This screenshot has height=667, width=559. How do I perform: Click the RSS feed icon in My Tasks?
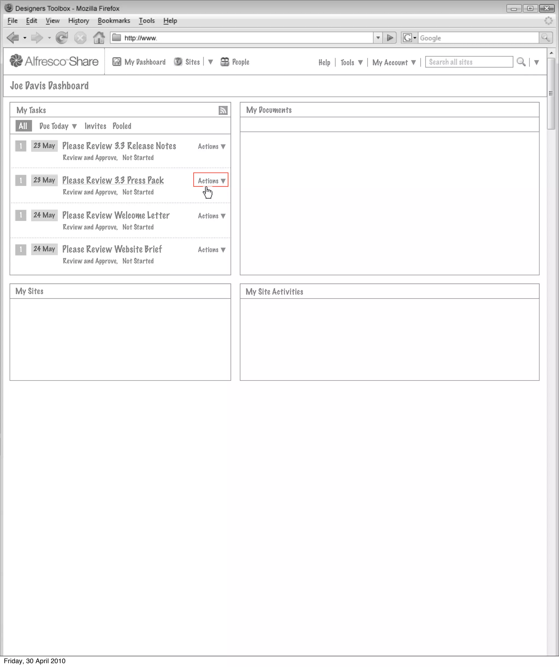pos(223,110)
